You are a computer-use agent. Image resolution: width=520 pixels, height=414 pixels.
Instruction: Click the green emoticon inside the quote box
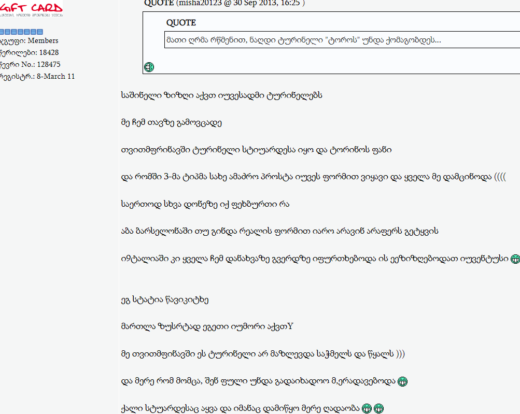tap(149, 67)
